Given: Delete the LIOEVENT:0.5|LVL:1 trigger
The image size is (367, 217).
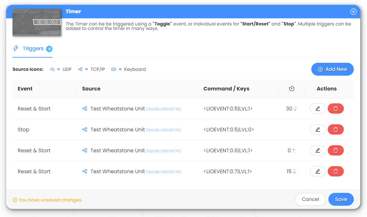Looking at the screenshot, I should coord(335,109).
